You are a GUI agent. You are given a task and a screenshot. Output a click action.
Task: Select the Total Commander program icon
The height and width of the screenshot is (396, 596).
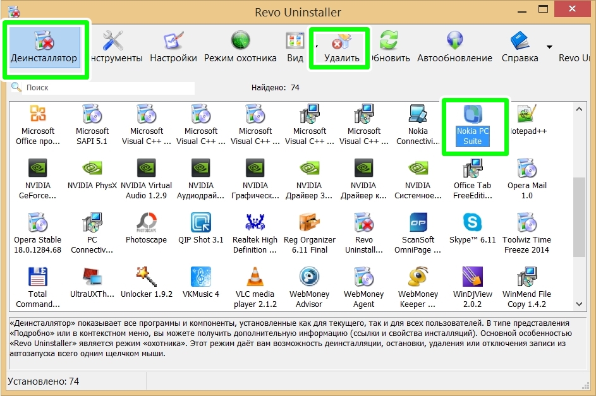pos(38,283)
